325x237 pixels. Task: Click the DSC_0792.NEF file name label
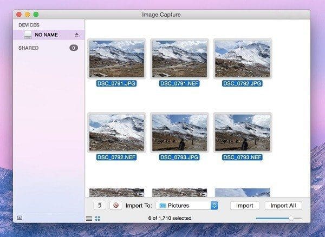pyautogui.click(x=116, y=157)
